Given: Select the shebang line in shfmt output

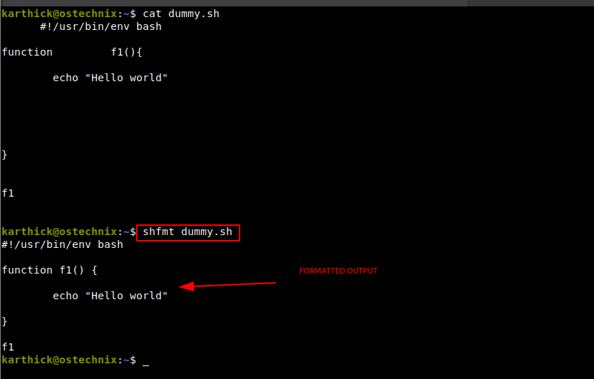Looking at the screenshot, I should tap(63, 245).
